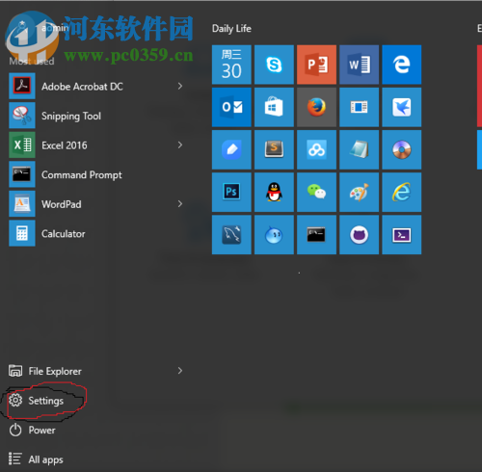Open the QQ penguin tile
The width and height of the screenshot is (482, 472).
[x=274, y=192]
